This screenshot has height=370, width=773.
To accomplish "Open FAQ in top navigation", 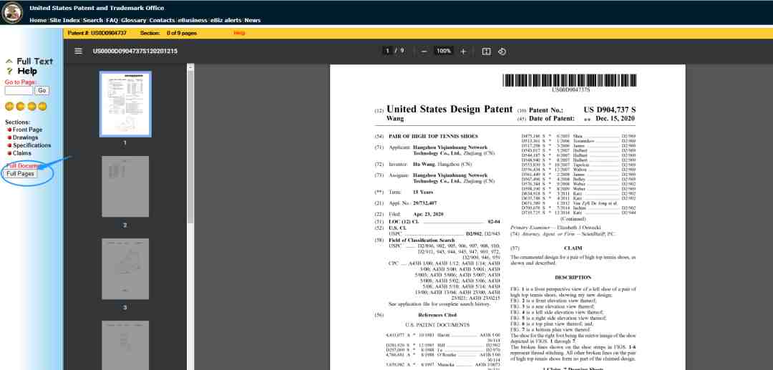I will (x=112, y=20).
